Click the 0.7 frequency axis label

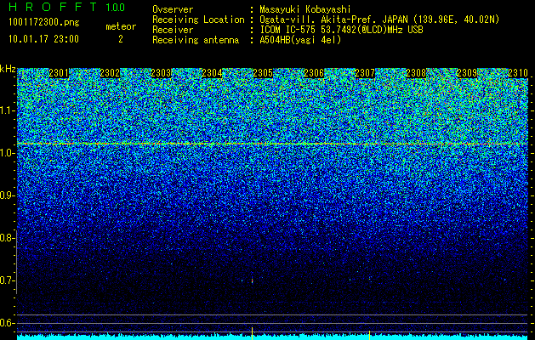point(7,280)
